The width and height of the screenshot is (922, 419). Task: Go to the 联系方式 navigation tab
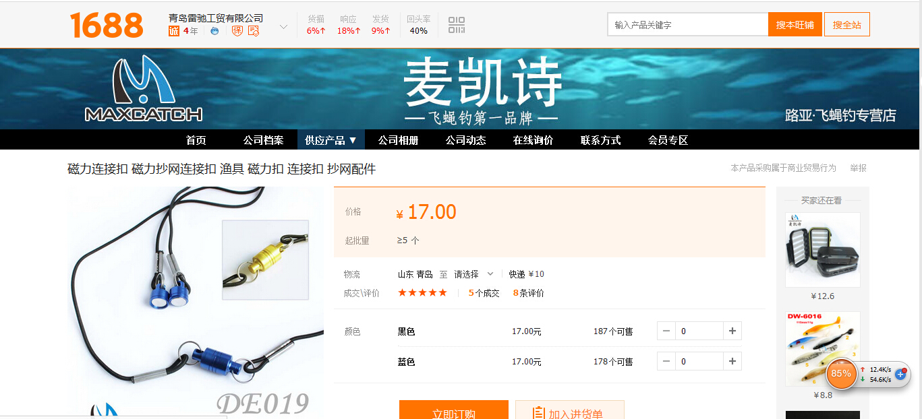(600, 140)
